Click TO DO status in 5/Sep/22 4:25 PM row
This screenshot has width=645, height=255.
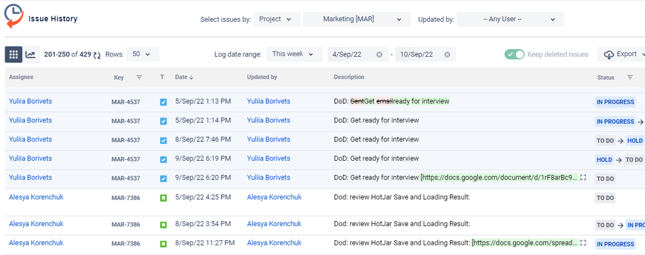click(605, 198)
